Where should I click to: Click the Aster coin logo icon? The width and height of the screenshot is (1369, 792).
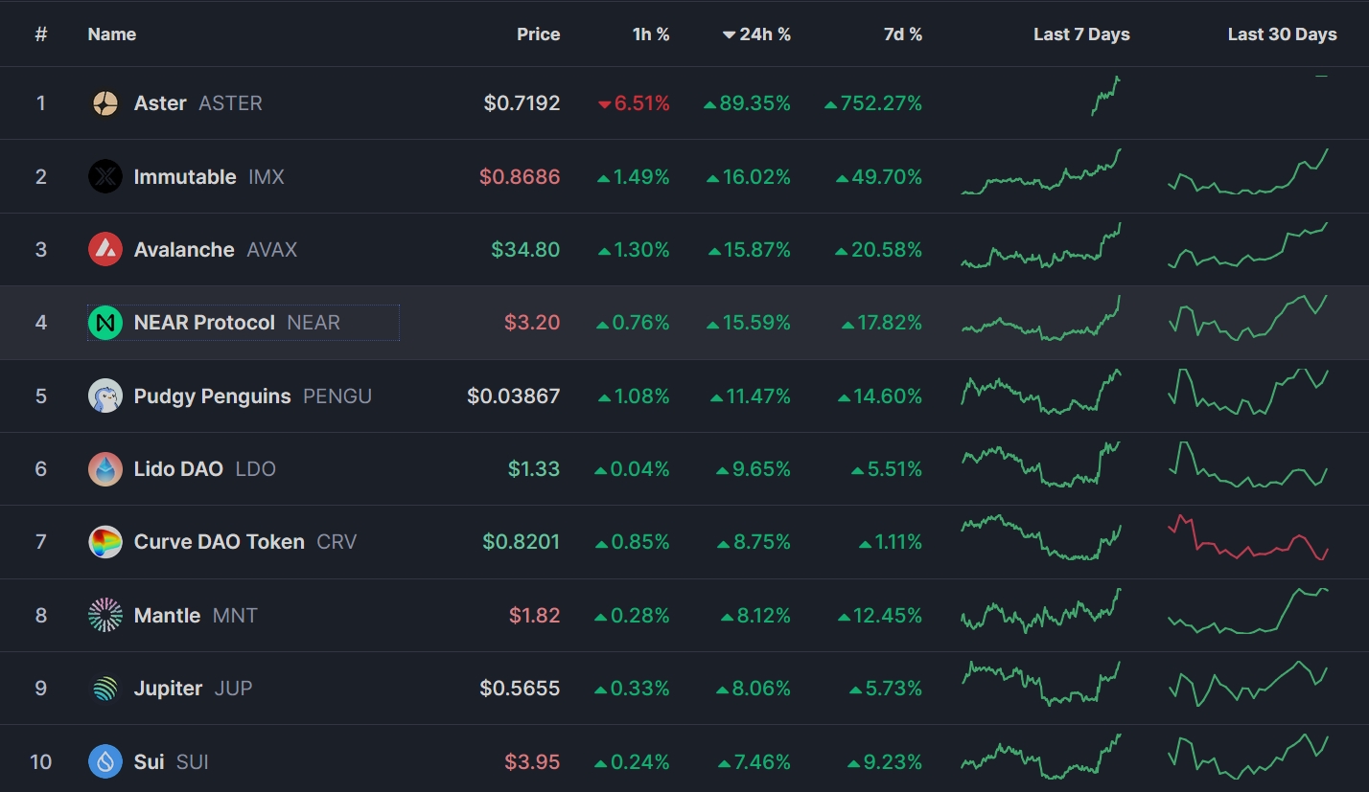[x=105, y=103]
